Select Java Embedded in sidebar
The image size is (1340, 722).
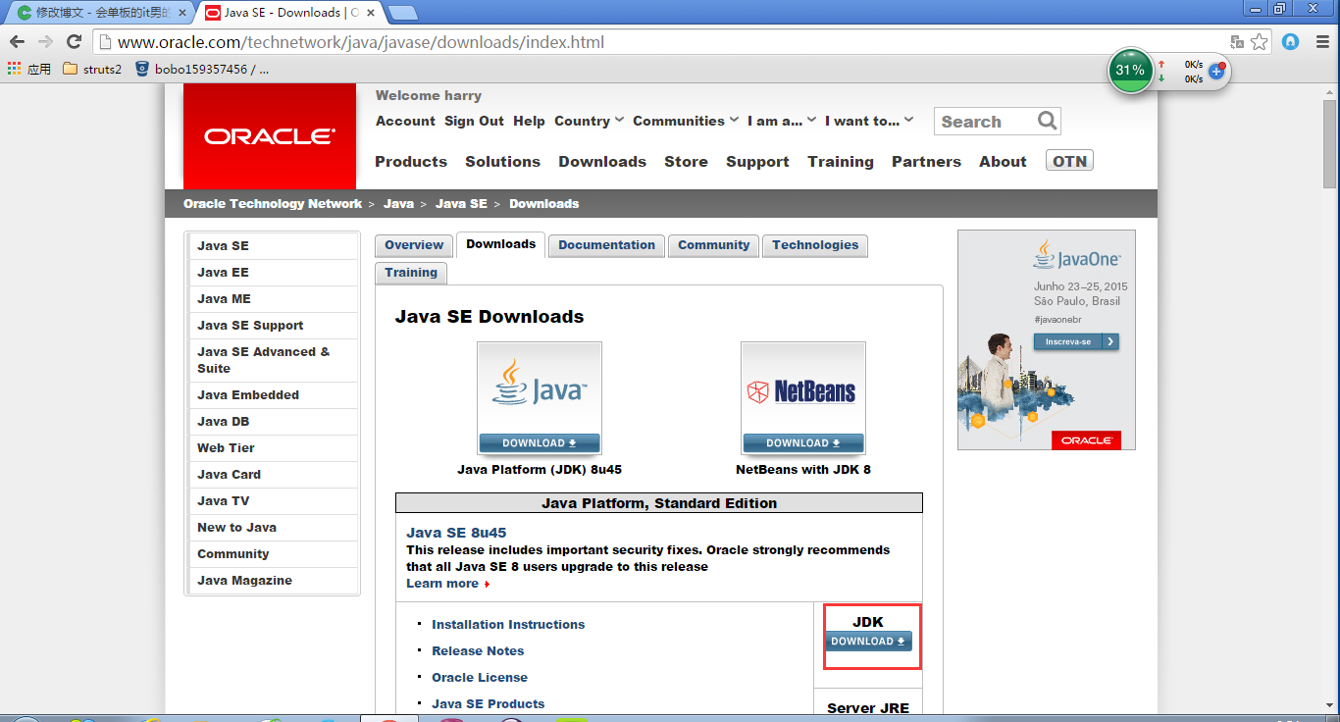[273, 395]
